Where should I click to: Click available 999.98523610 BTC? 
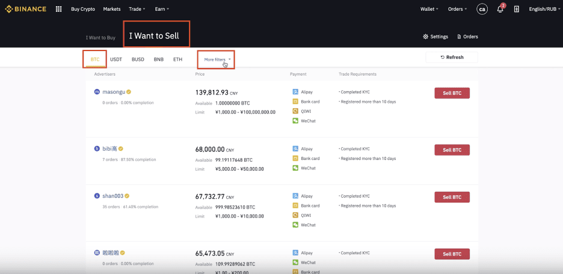(x=235, y=207)
